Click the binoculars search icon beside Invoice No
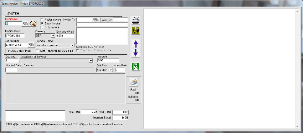Viewport: 303px width, 133px height. [25, 23]
